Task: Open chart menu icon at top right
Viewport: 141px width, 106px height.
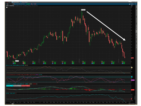Action: tap(136, 4)
